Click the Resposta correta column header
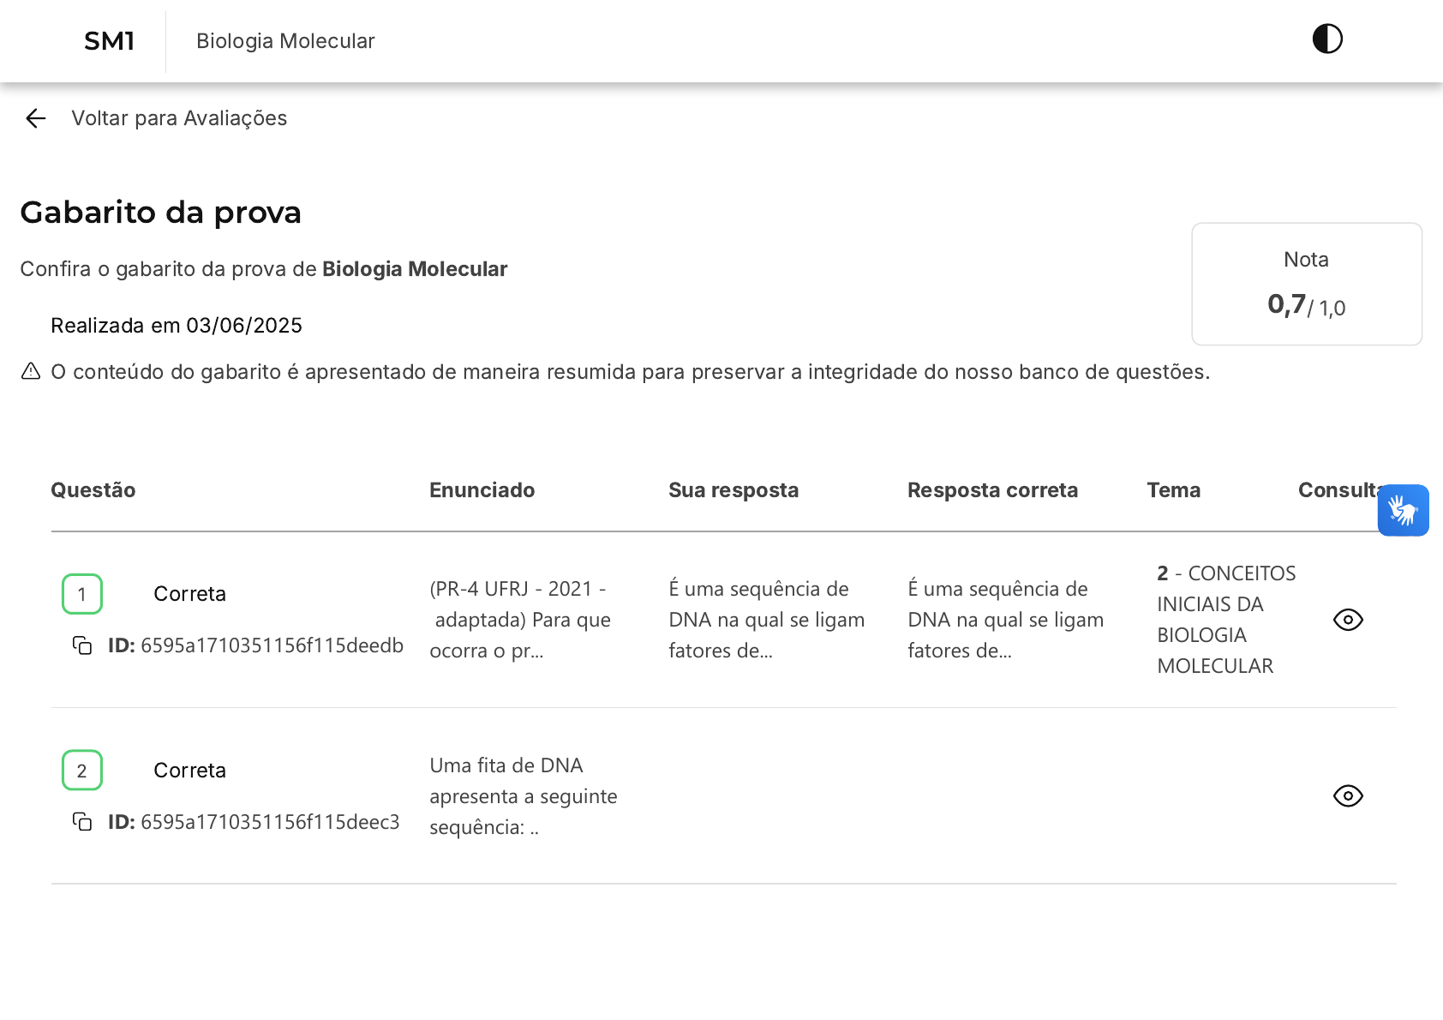Viewport: 1443px width, 1020px height. pos(992,490)
